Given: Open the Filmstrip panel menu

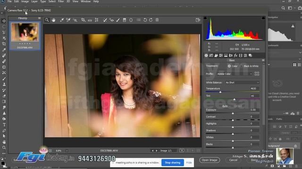Looking at the screenshot, I should click(x=39, y=18).
